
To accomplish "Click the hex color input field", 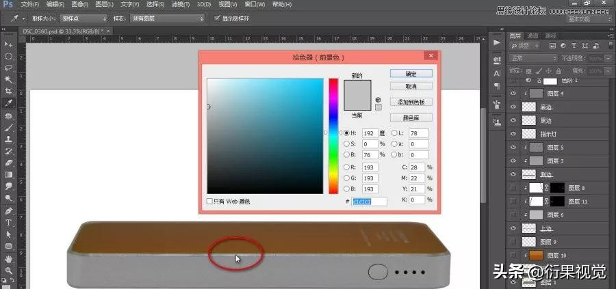I will (369, 201).
